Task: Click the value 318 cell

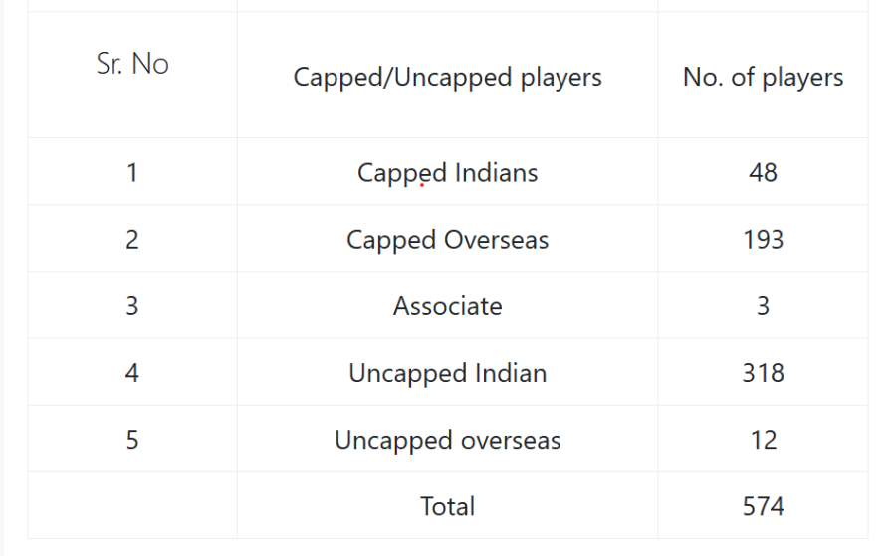Action: click(x=763, y=372)
